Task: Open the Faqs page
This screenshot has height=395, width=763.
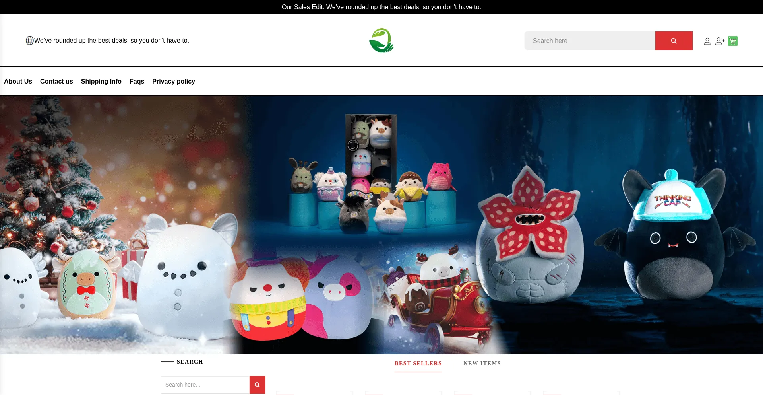Action: 137,81
